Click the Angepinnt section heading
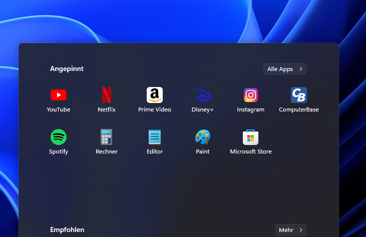The image size is (366, 237). [67, 68]
